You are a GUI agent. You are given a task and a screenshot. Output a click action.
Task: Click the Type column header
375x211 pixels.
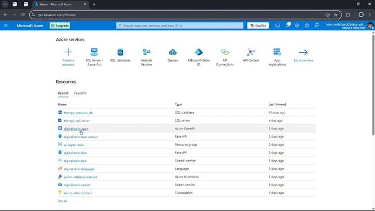[x=178, y=104]
